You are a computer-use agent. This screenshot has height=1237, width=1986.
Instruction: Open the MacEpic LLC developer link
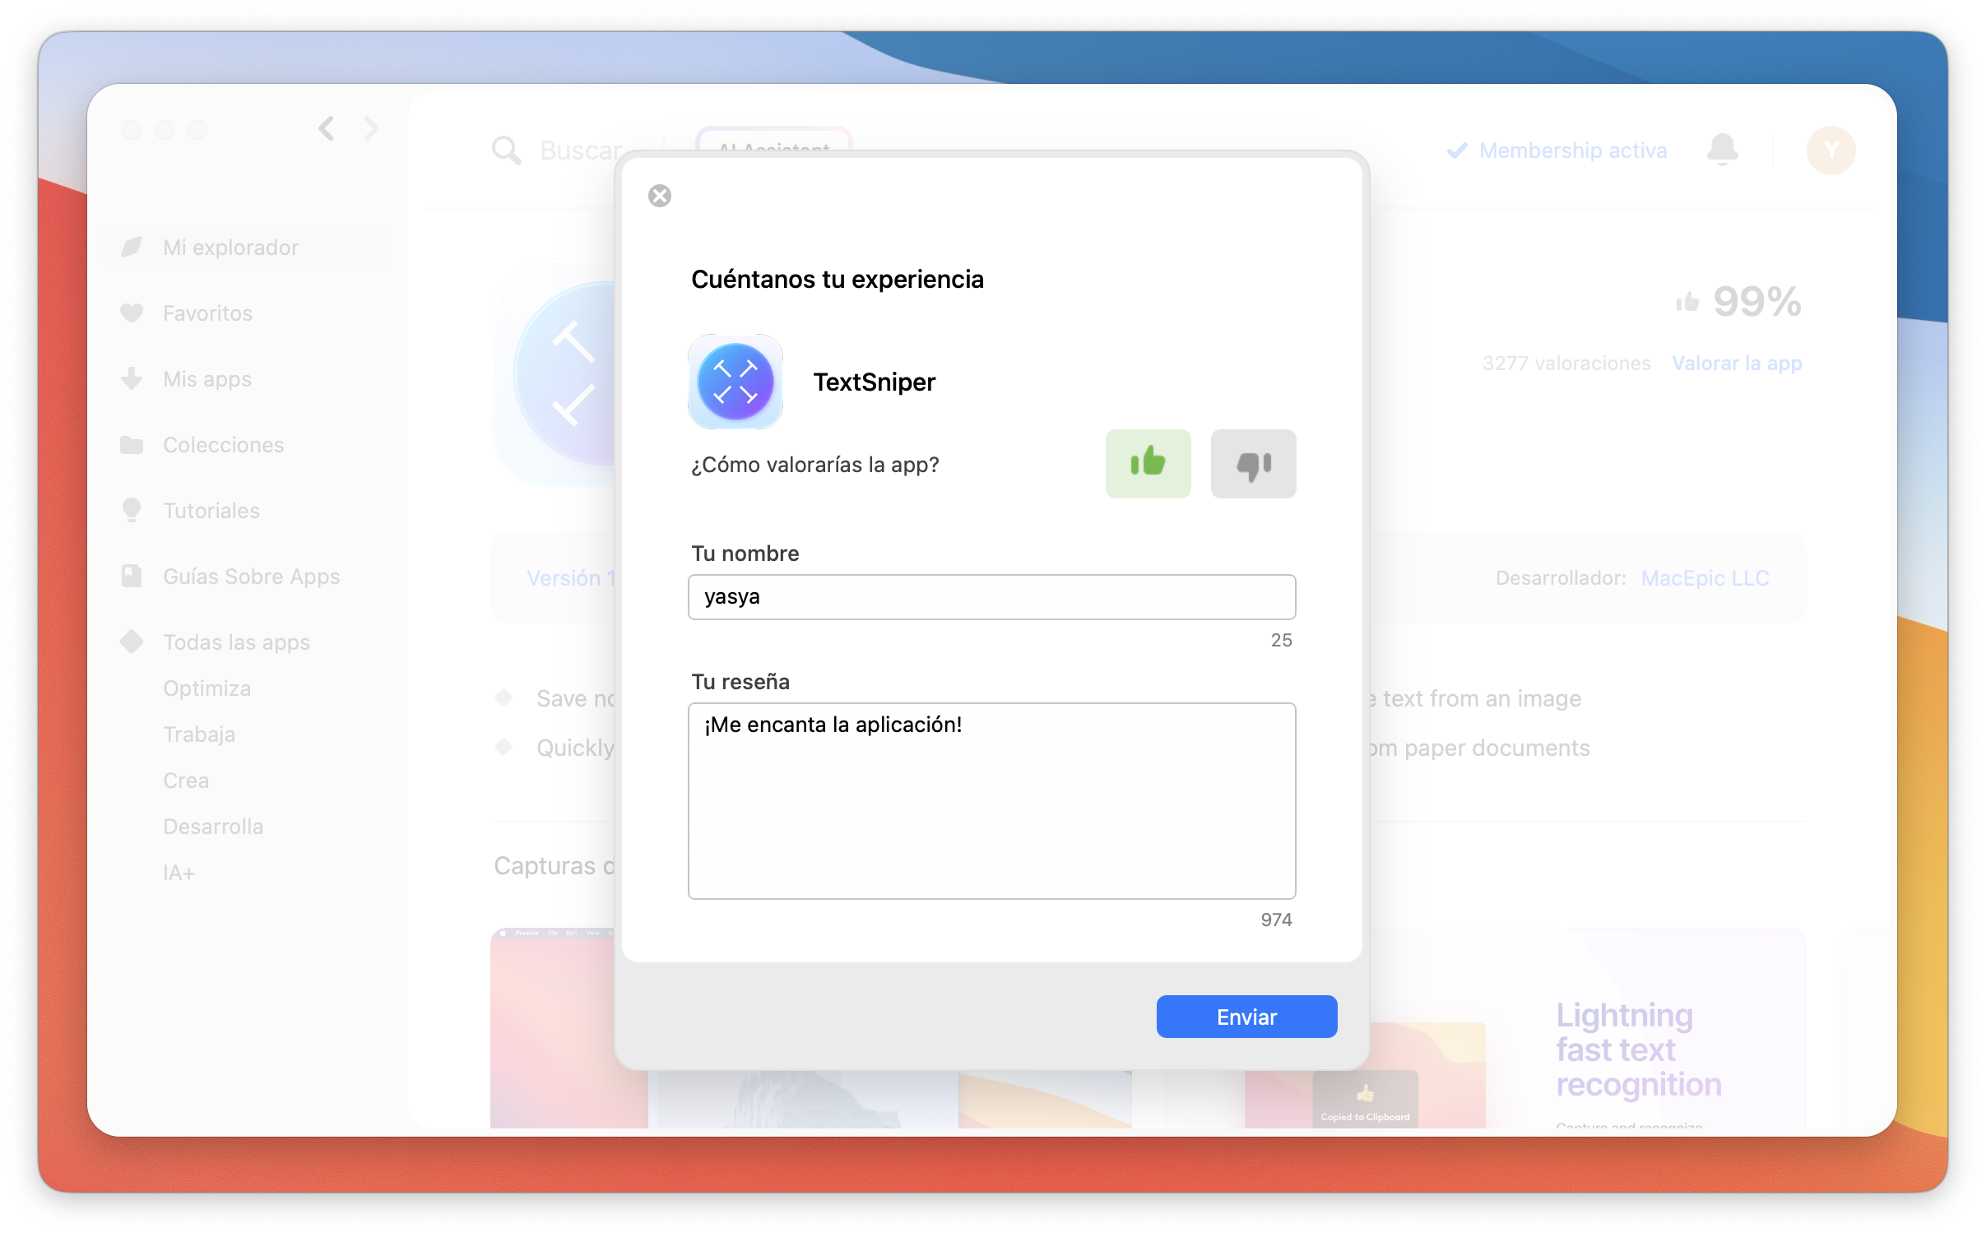point(1705,578)
